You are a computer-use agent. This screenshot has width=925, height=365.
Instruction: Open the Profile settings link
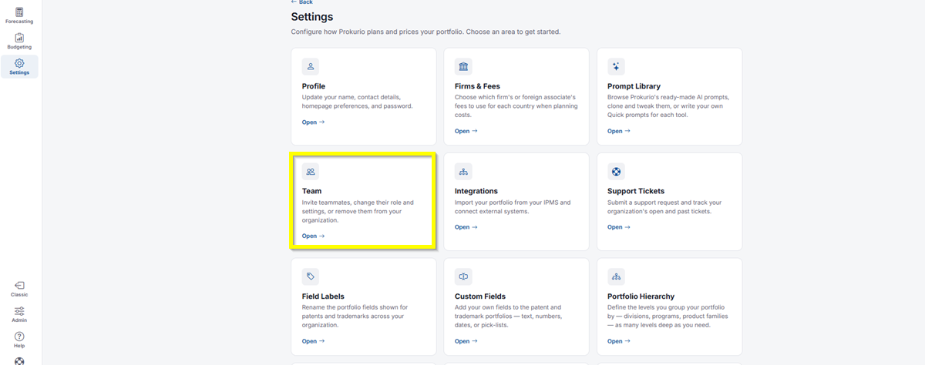point(313,122)
